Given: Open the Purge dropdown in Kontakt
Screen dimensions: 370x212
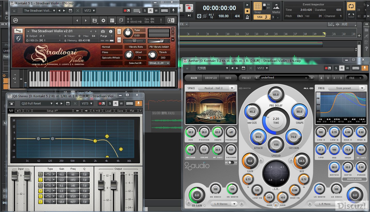Looking at the screenshot, I should click(106, 36).
